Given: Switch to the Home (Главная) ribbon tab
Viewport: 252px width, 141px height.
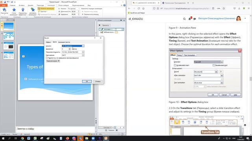Looking at the screenshot, I should [12, 5].
